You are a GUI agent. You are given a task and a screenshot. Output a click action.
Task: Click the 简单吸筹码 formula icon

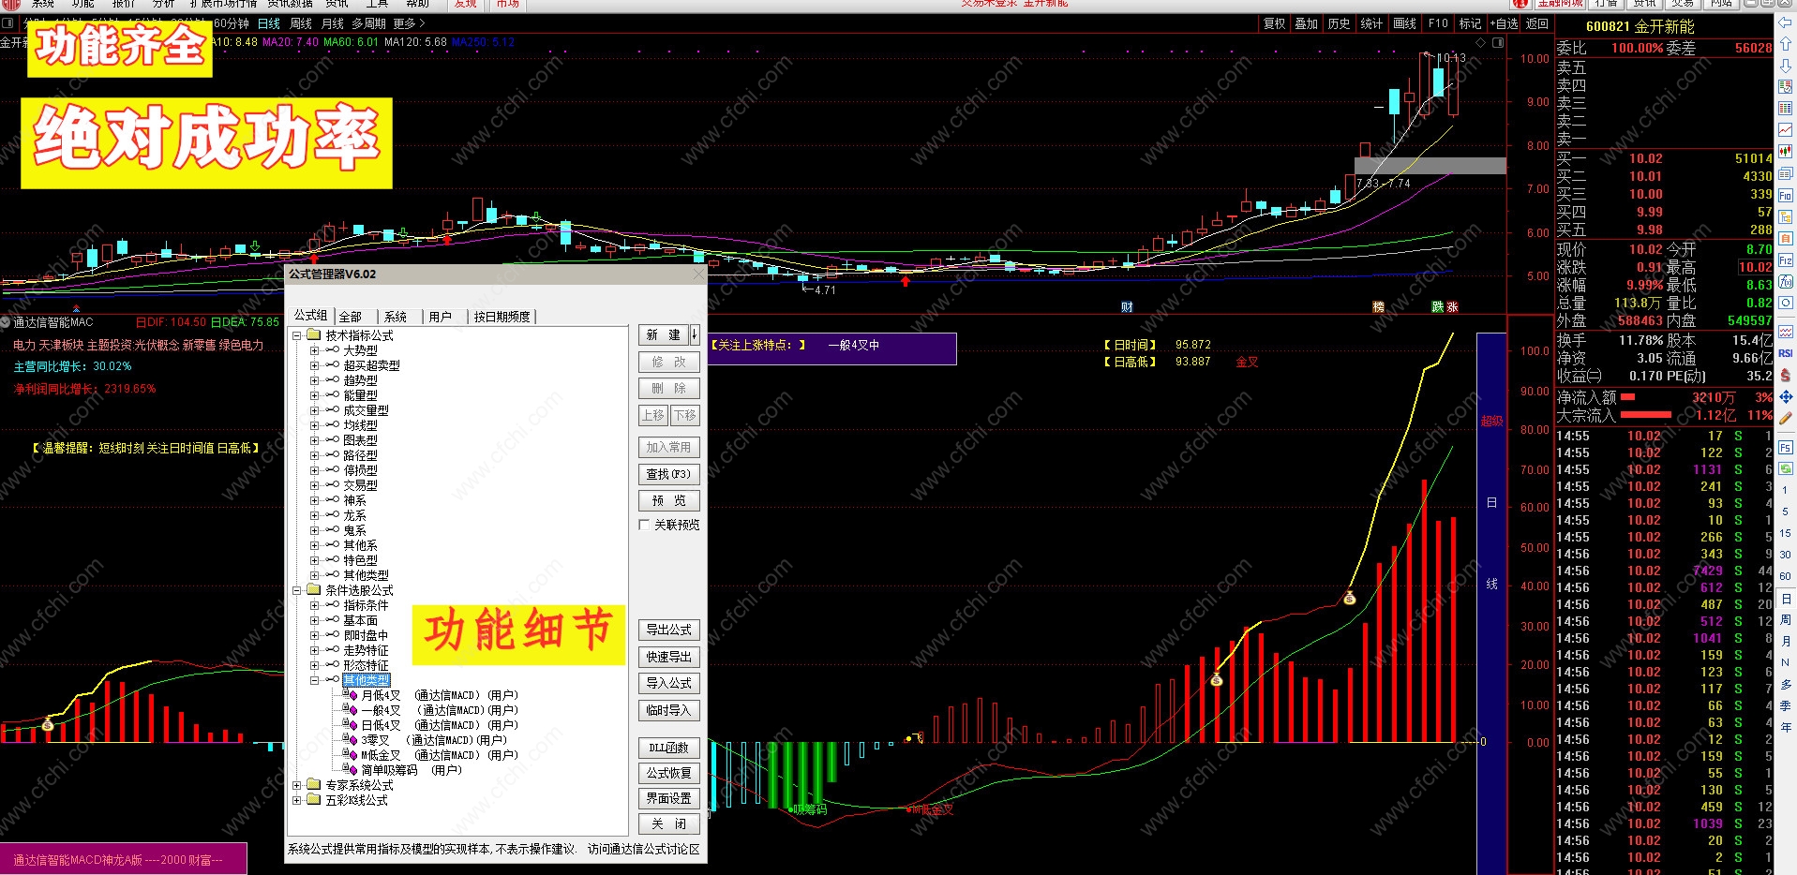click(x=351, y=770)
